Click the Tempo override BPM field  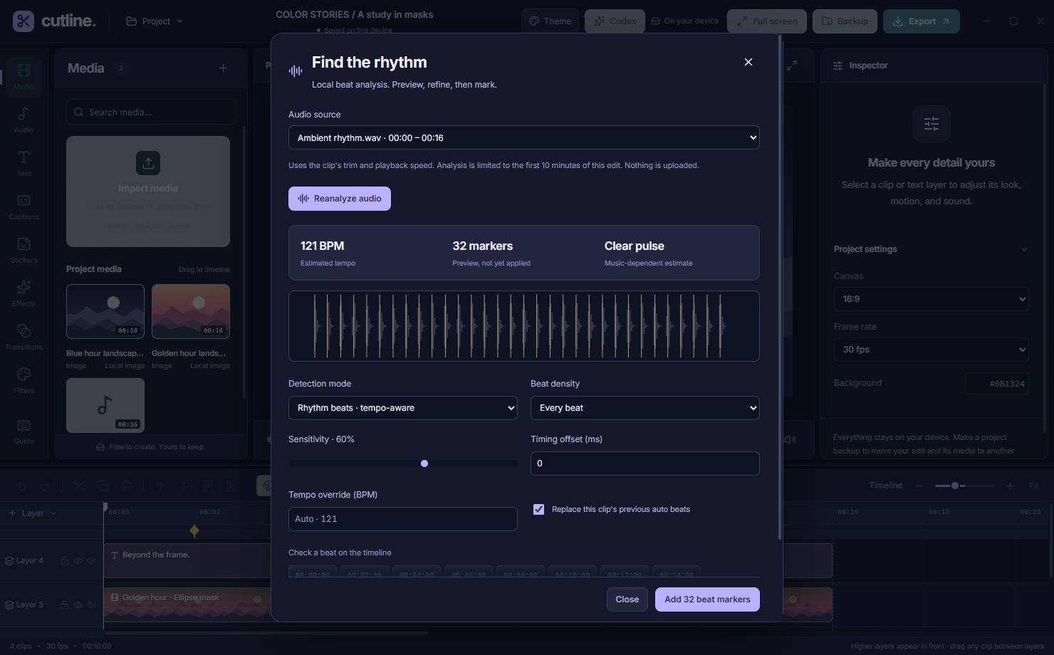[402, 519]
